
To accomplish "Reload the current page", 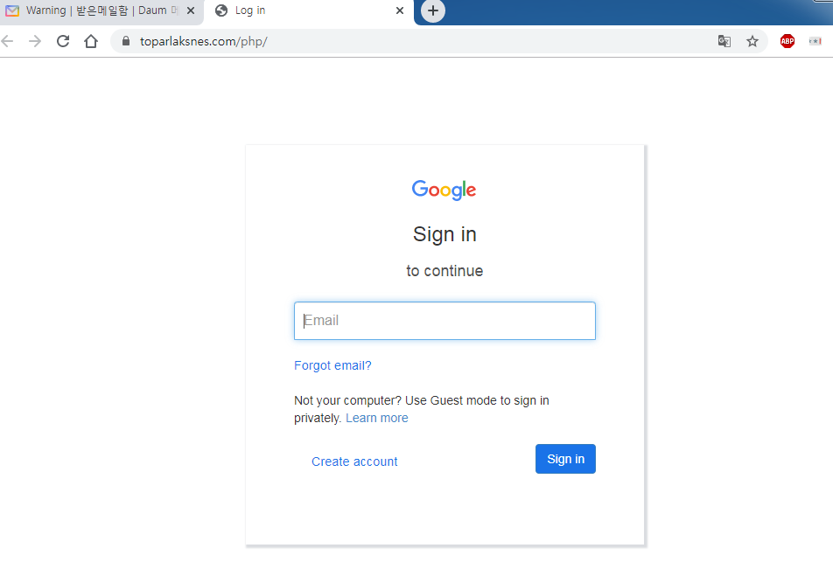I will pyautogui.click(x=63, y=41).
